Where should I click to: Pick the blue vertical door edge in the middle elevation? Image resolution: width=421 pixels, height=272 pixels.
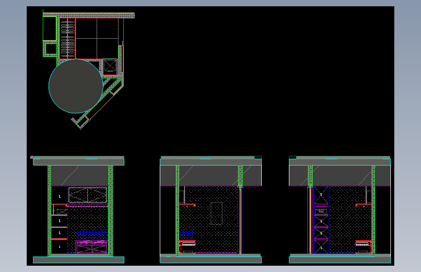point(240,220)
